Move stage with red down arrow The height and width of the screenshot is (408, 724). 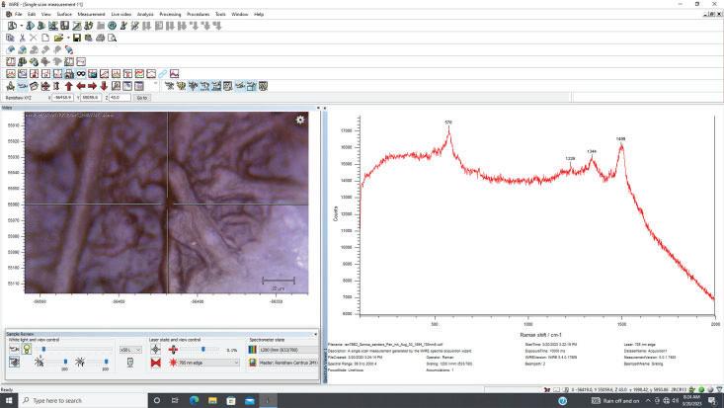tap(104, 86)
